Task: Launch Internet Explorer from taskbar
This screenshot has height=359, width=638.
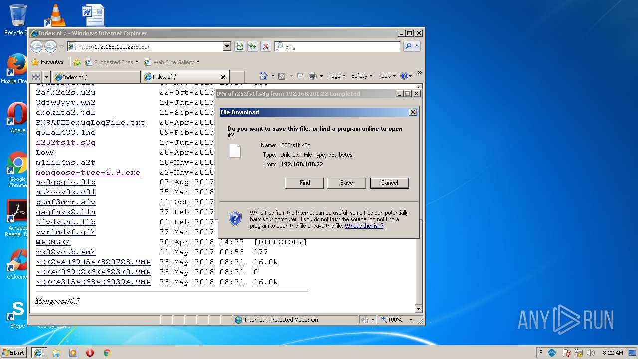Action: [x=37, y=353]
